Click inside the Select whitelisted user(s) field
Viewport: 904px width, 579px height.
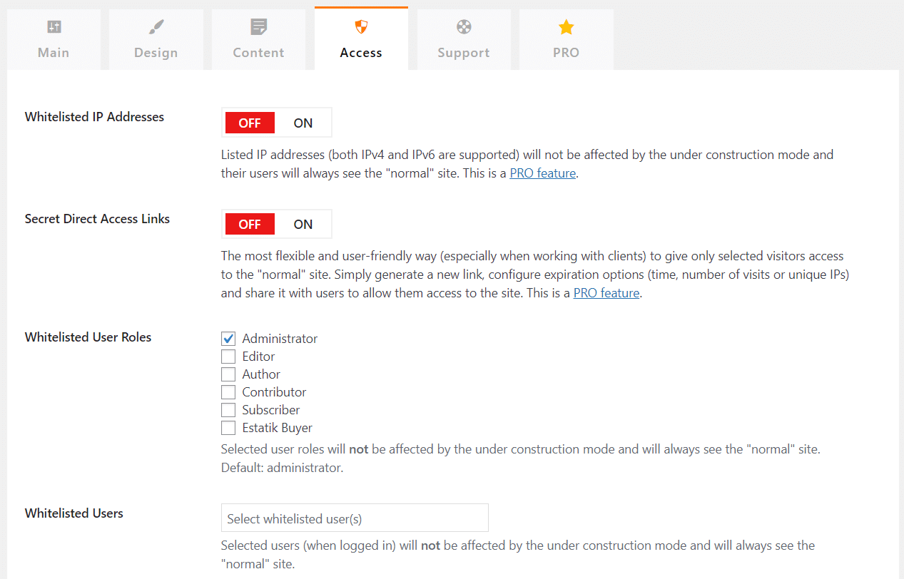[x=354, y=517]
